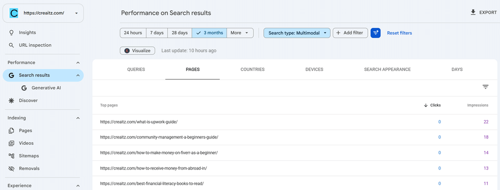The image size is (500, 190).
Task: Click the table filter rows icon
Action: pos(486,87)
